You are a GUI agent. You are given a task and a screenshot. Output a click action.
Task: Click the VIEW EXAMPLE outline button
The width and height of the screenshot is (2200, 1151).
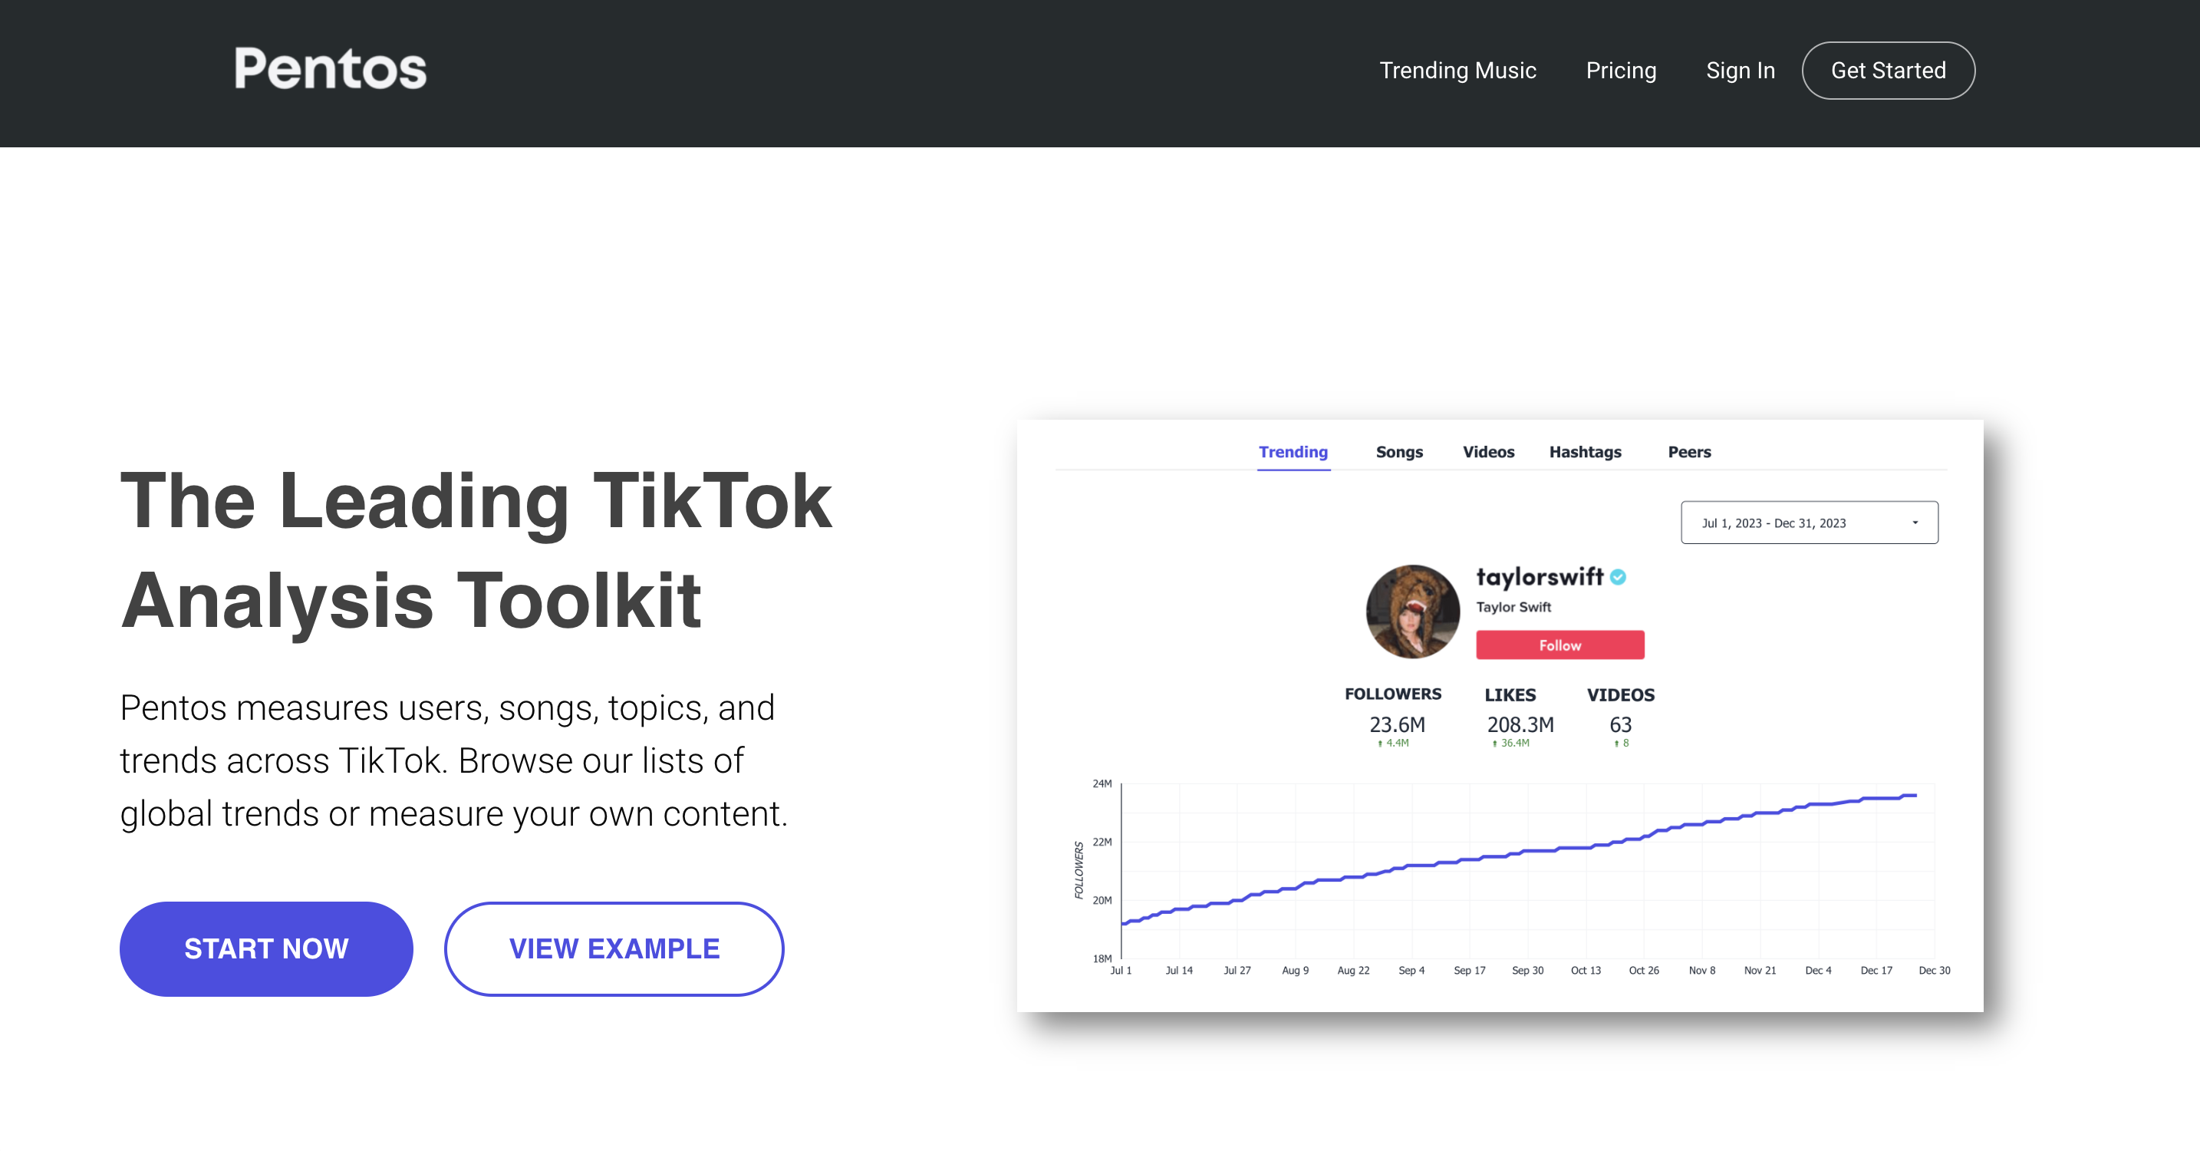(x=614, y=948)
